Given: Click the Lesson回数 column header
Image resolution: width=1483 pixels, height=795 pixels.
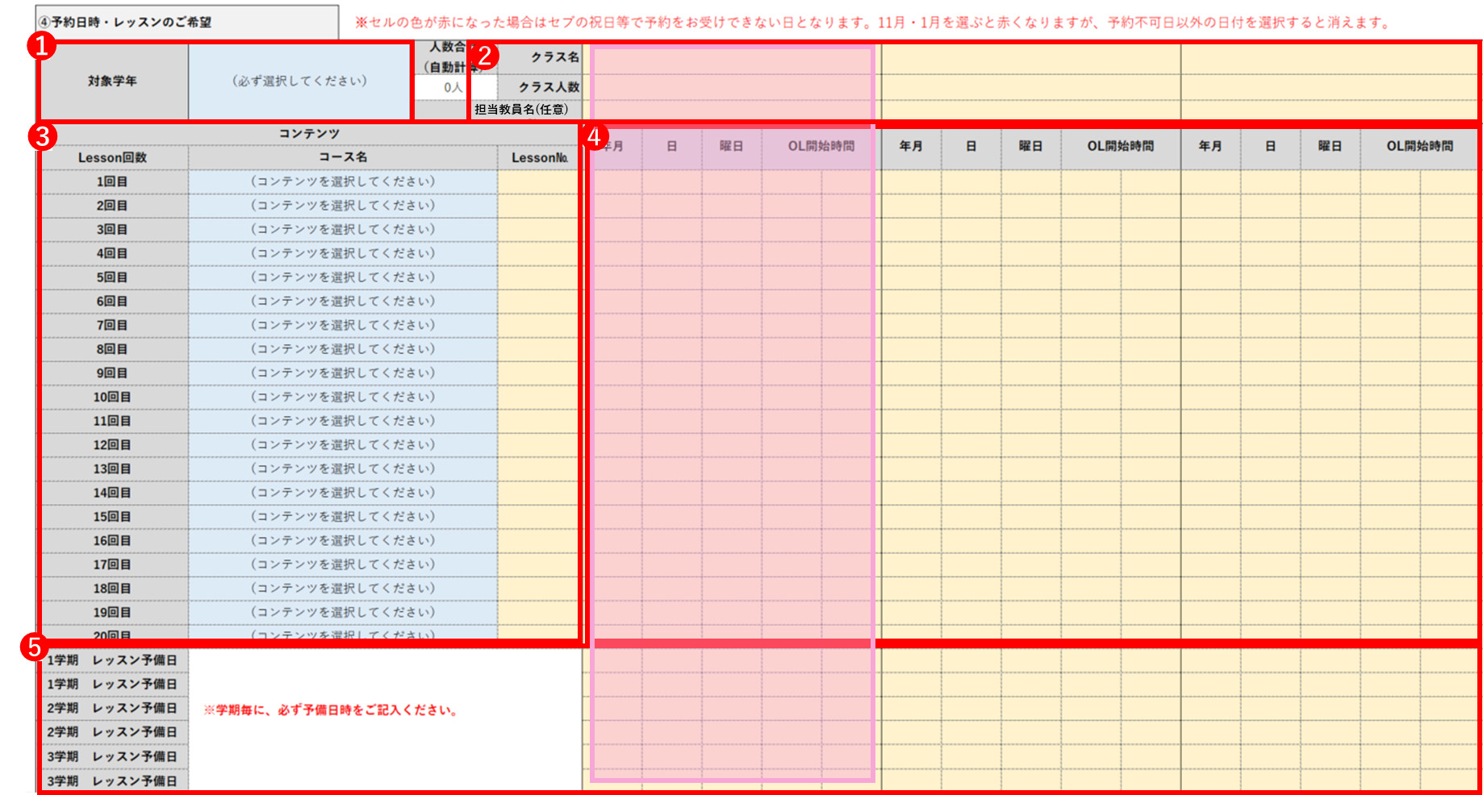Looking at the screenshot, I should (112, 158).
